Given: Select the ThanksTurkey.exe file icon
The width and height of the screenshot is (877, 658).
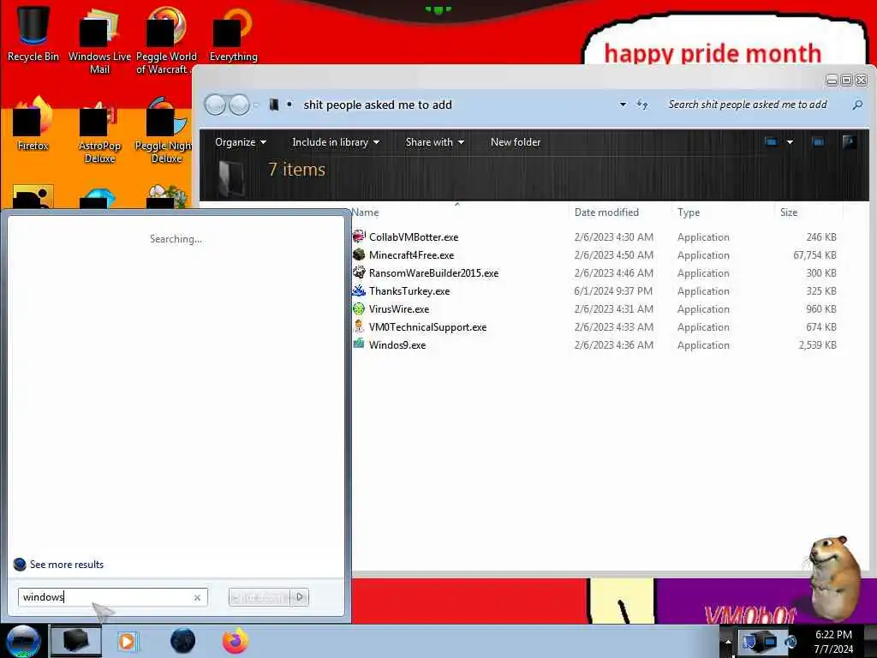Looking at the screenshot, I should click(x=359, y=290).
